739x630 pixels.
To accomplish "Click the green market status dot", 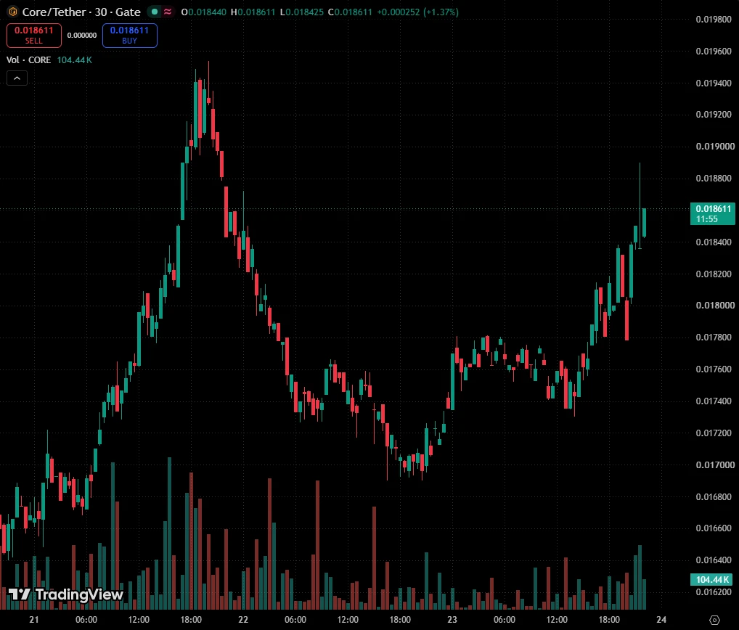I will [x=155, y=12].
